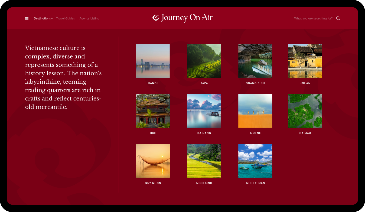Open the Hanoi skyline thumbnail

pos(153,61)
